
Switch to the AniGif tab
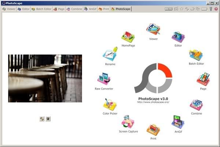point(90,9)
